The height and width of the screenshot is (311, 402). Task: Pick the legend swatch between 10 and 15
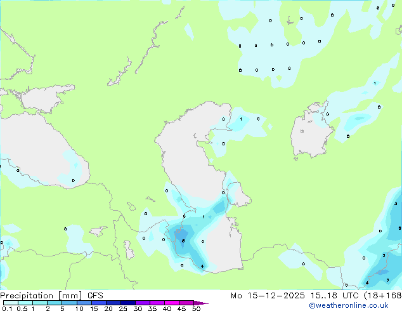[84, 303]
